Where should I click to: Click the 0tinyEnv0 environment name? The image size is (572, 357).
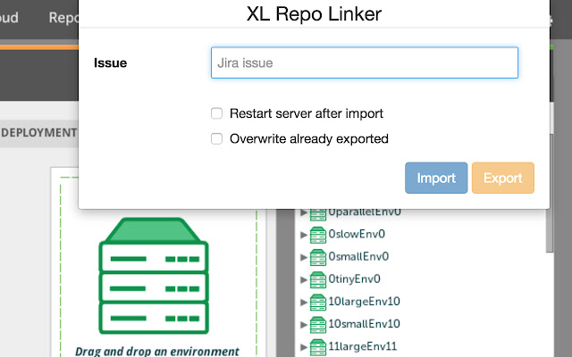pyautogui.click(x=354, y=279)
